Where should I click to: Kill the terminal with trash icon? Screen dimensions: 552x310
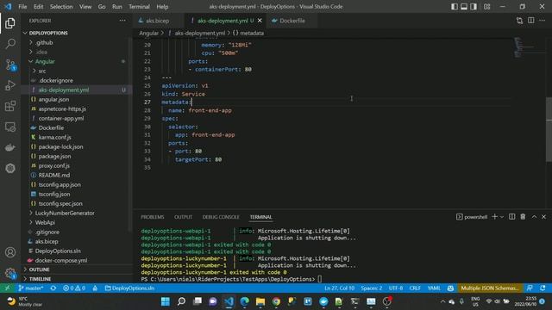click(x=523, y=217)
